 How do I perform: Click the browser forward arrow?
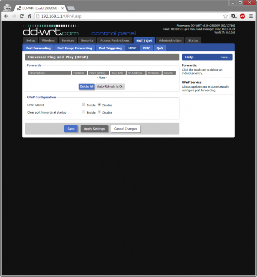click(14, 16)
